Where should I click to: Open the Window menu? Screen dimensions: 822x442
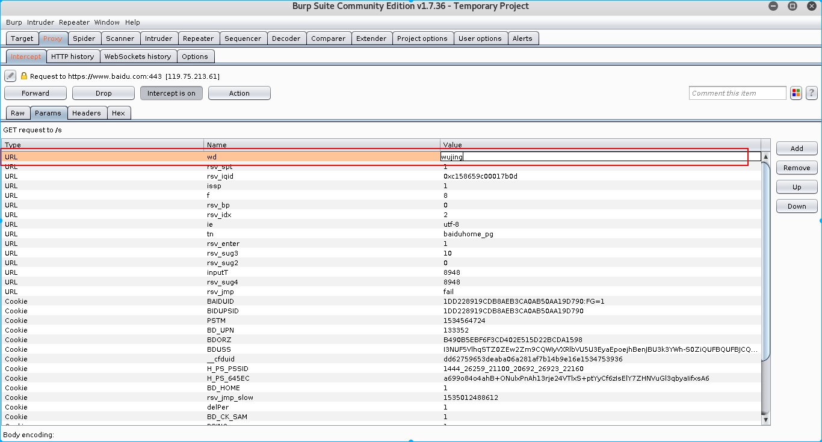click(x=107, y=22)
